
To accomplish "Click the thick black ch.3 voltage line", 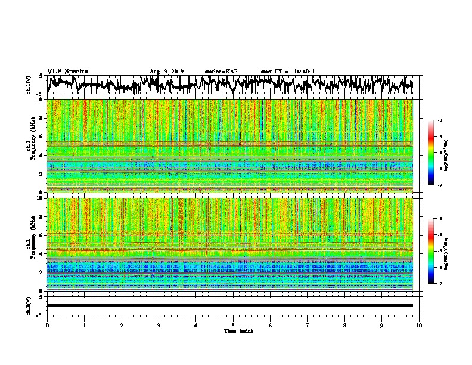I will tap(230, 305).
